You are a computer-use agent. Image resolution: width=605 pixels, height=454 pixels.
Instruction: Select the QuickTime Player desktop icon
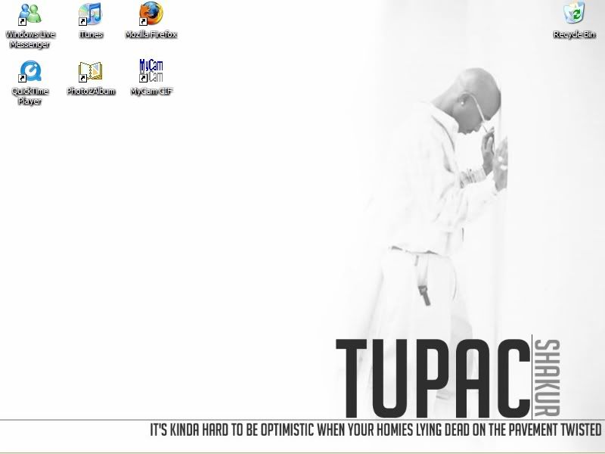(29, 70)
